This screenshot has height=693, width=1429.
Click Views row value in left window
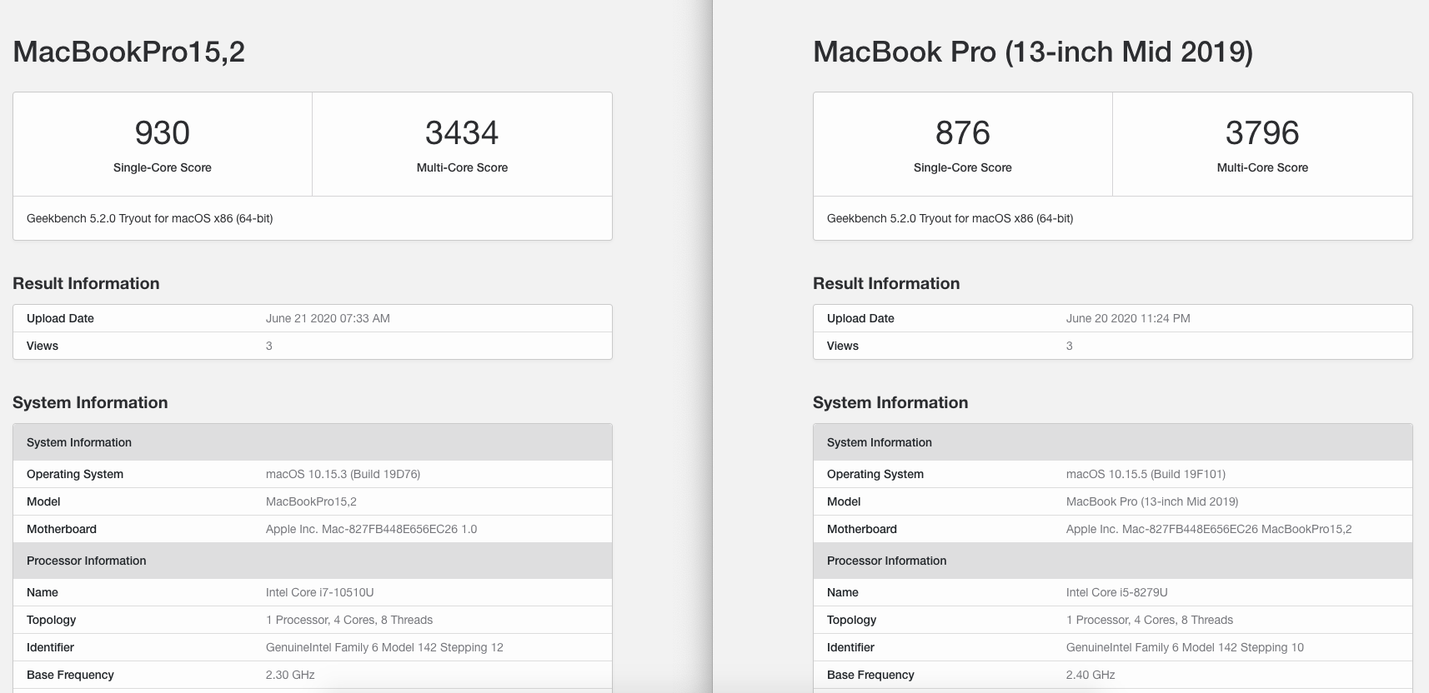tap(269, 346)
